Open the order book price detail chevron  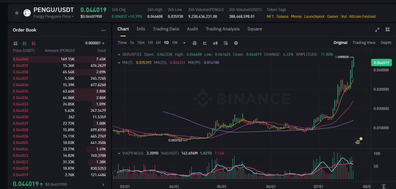click(103, 185)
